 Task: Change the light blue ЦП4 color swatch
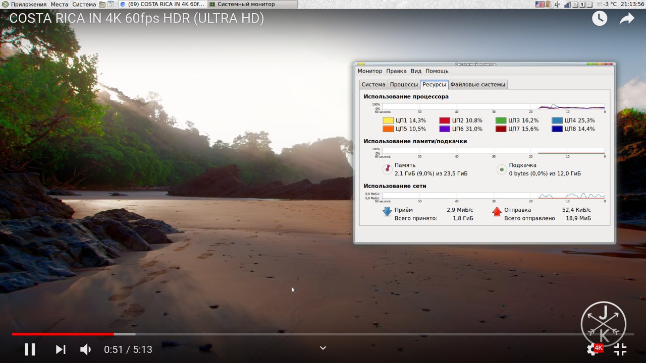557,120
